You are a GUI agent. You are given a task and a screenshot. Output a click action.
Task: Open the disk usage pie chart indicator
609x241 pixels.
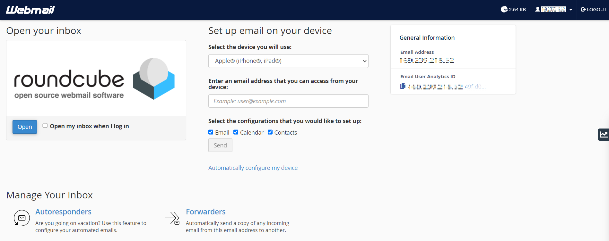point(504,10)
